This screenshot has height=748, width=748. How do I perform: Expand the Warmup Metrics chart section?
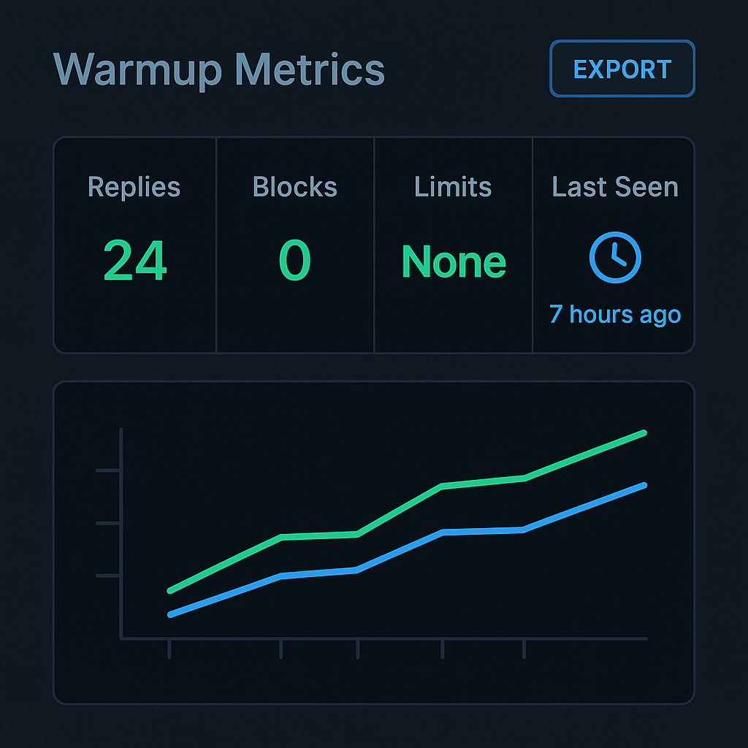(x=374, y=541)
